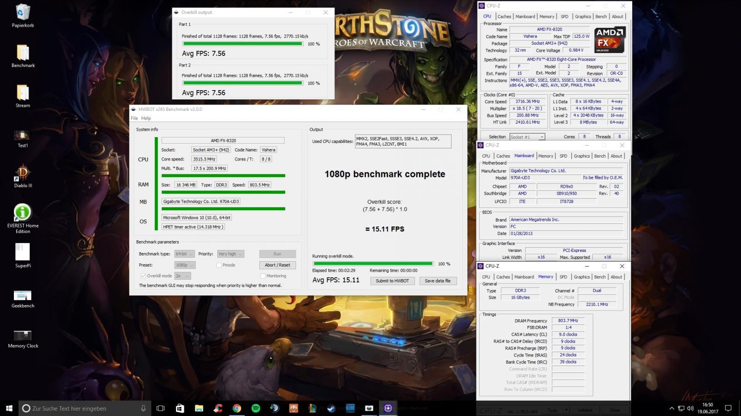Open Bench tab in top CPU-Z window
The width and height of the screenshot is (741, 416).
[601, 17]
